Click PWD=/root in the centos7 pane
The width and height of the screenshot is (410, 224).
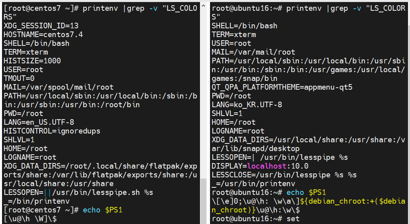(23, 113)
